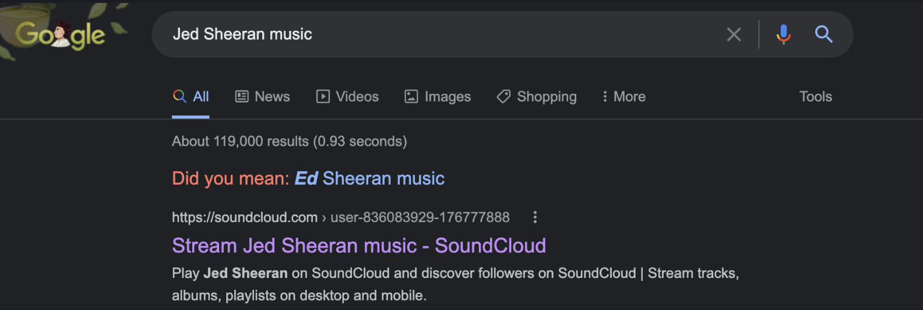
Task: Click the picture icon beside Images
Action: click(411, 97)
